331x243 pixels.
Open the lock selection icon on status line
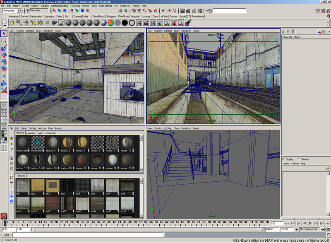point(120,11)
